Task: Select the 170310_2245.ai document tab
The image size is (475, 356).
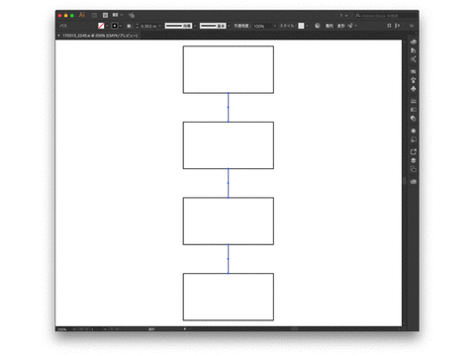Action: [100, 36]
